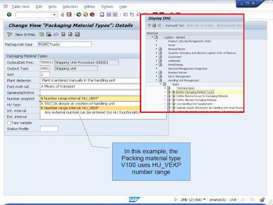Open the command field dropdown

(55, 15)
